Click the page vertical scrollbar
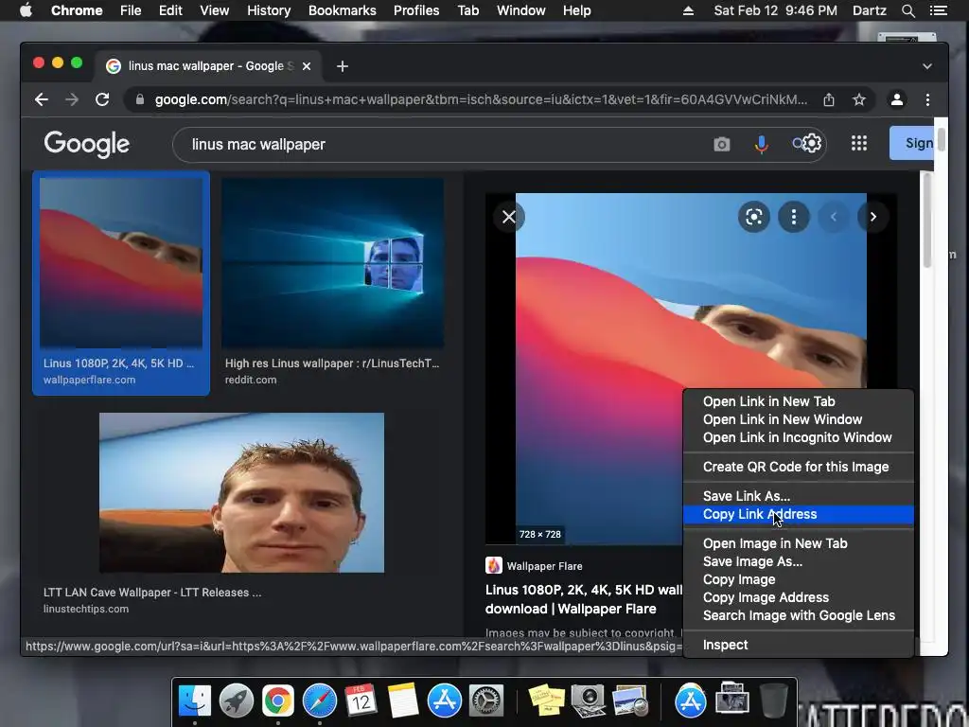 (941, 140)
